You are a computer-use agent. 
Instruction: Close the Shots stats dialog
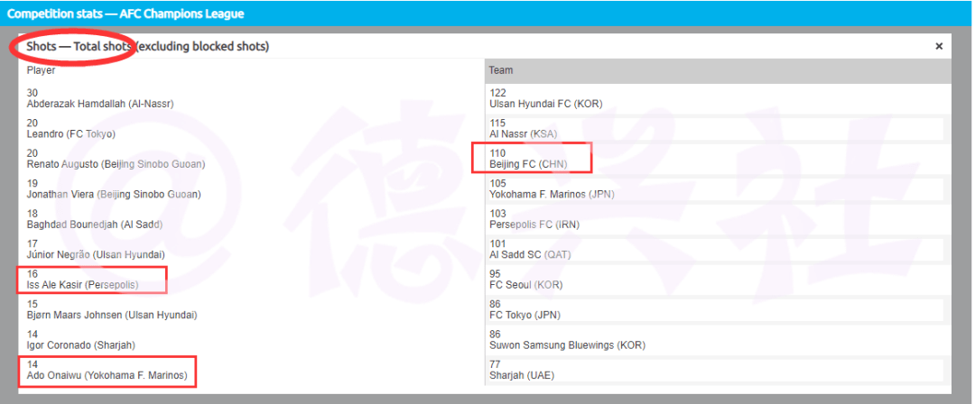pos(939,47)
